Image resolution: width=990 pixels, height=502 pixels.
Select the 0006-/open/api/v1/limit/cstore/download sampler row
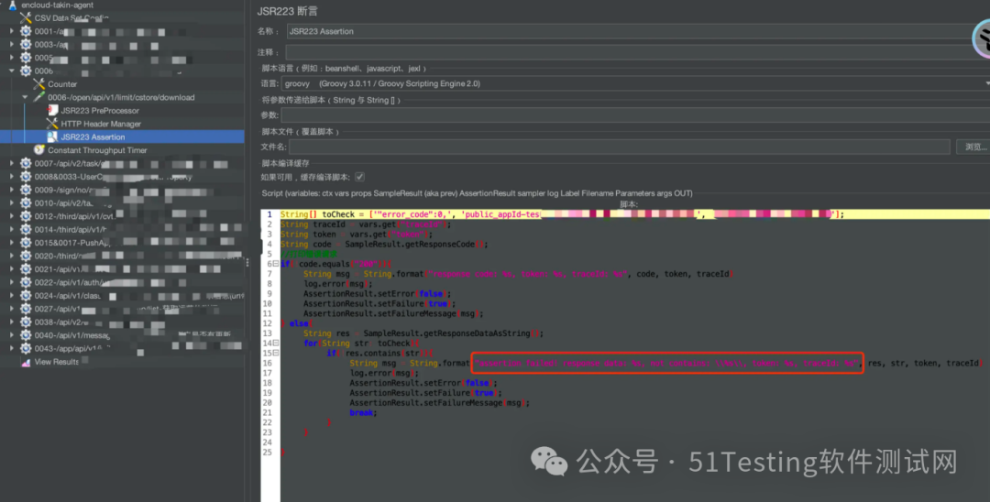click(121, 97)
